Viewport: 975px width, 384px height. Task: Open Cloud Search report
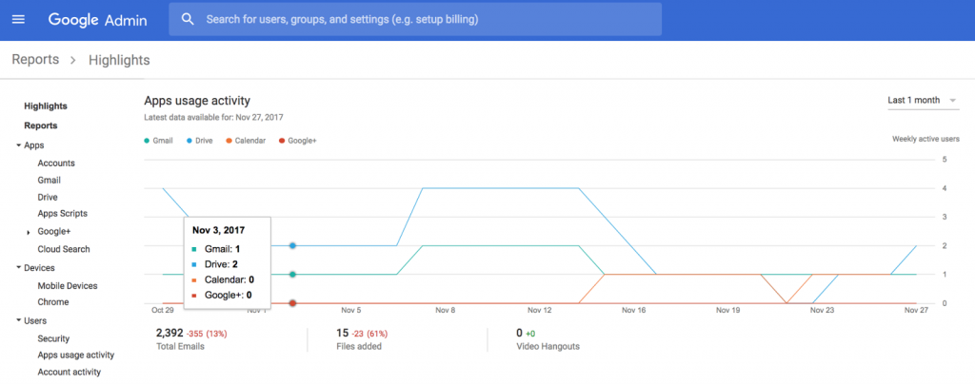[64, 249]
